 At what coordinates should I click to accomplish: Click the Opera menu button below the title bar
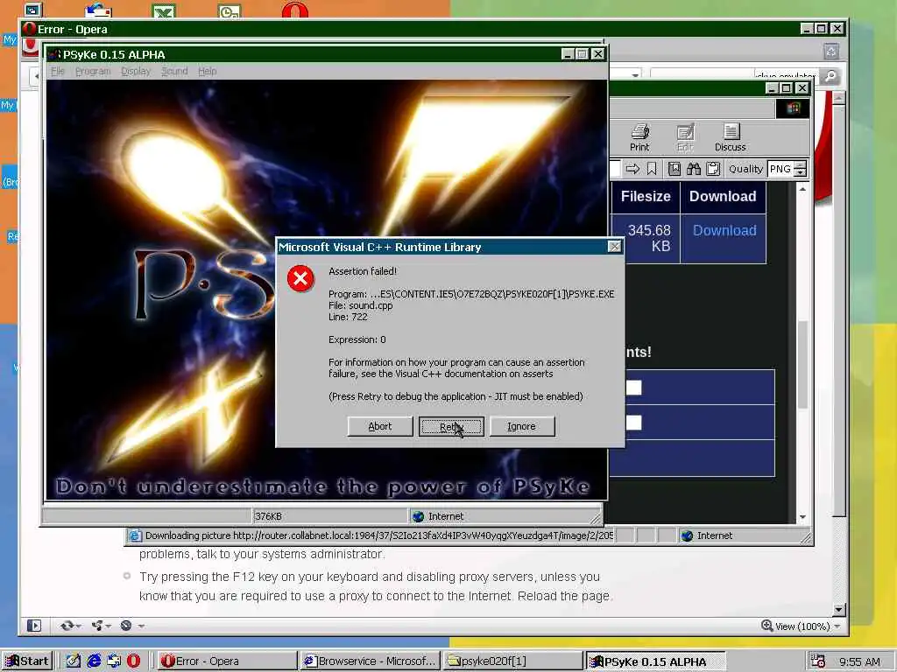point(31,47)
